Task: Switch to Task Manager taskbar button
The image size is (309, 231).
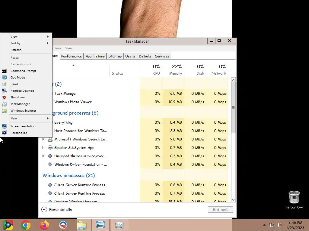Action: coord(119,225)
